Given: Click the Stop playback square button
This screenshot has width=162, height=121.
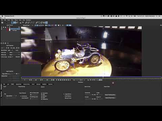Looking at the screenshot, I should 62,80.
